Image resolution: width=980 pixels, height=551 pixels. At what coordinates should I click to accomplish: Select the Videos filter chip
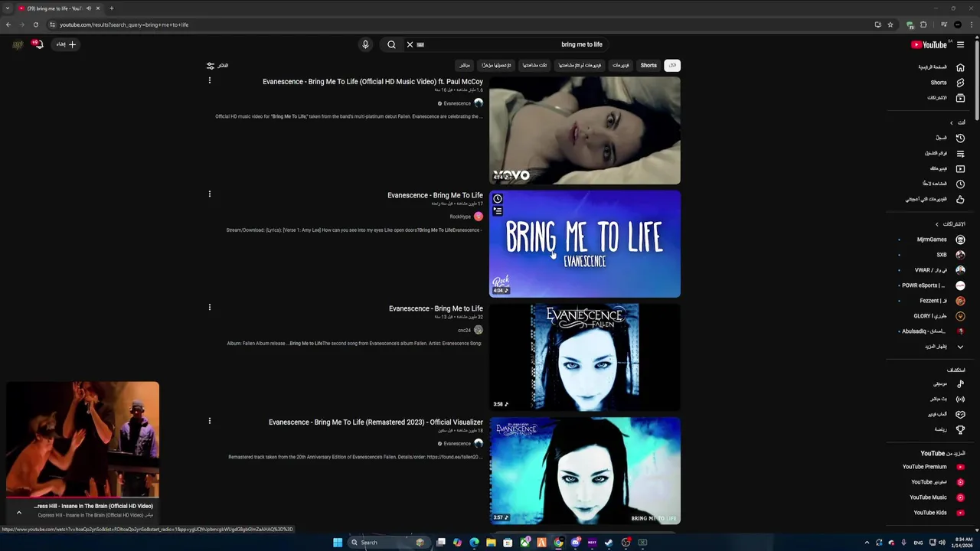621,65
